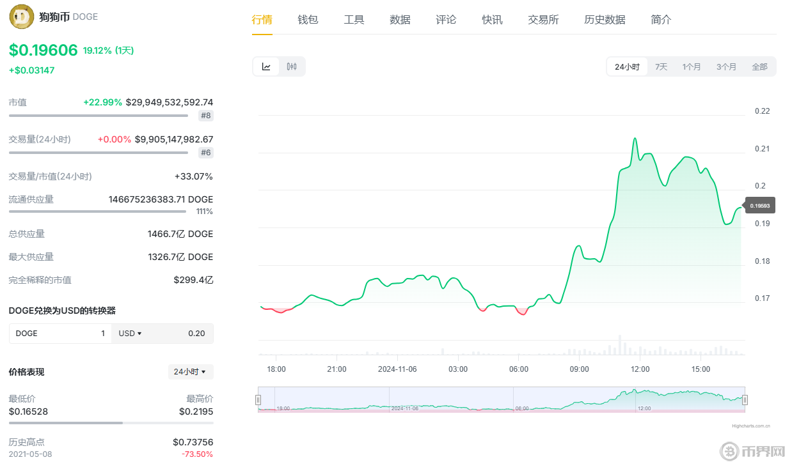Open the 交易所 tab
Viewport: 792px width, 469px height.
tap(543, 20)
